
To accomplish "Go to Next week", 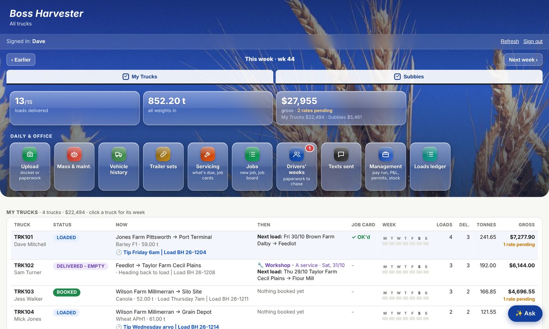I will point(523,60).
